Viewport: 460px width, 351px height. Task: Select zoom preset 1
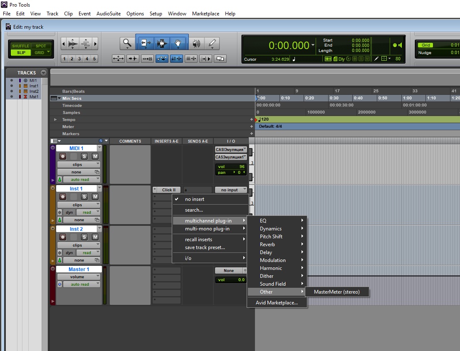[x=64, y=59]
